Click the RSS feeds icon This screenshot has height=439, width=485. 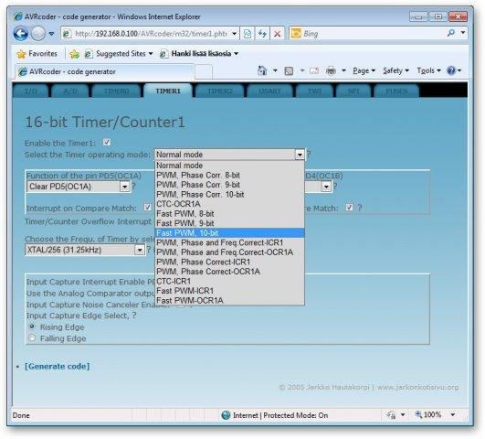(x=289, y=71)
